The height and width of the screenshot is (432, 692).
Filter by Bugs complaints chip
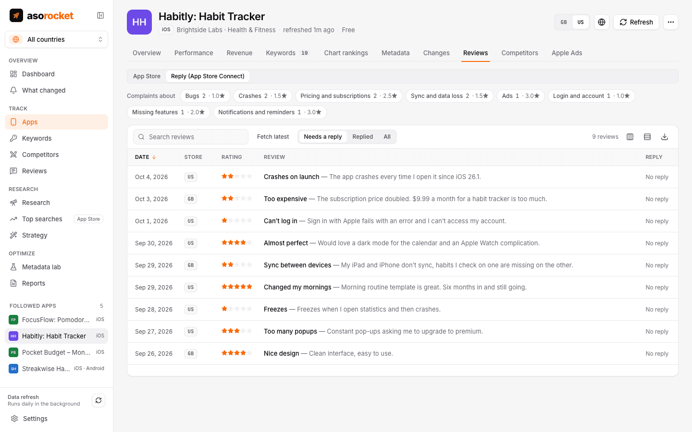[205, 96]
